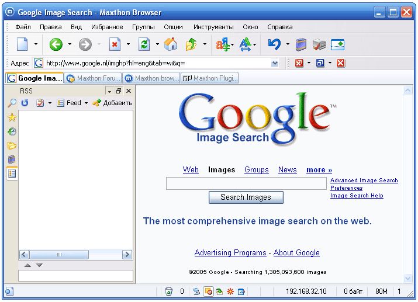Click the font size zoom icon
The width and height of the screenshot is (418, 302).
click(246, 44)
